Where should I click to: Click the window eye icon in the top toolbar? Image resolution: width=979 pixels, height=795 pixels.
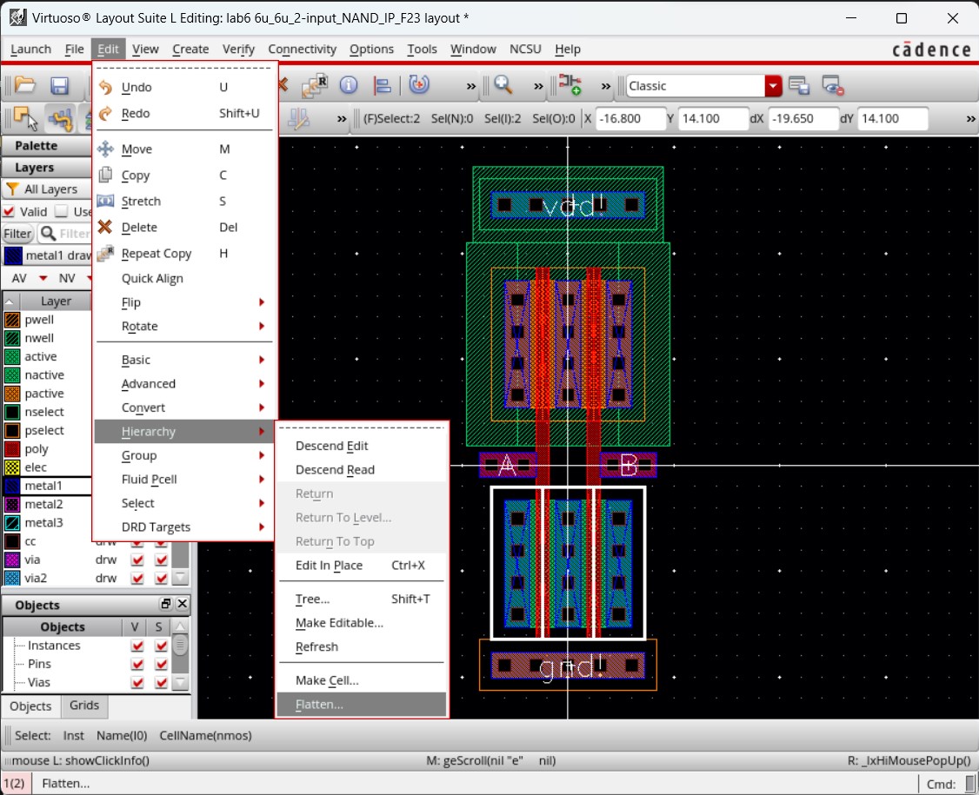point(833,85)
